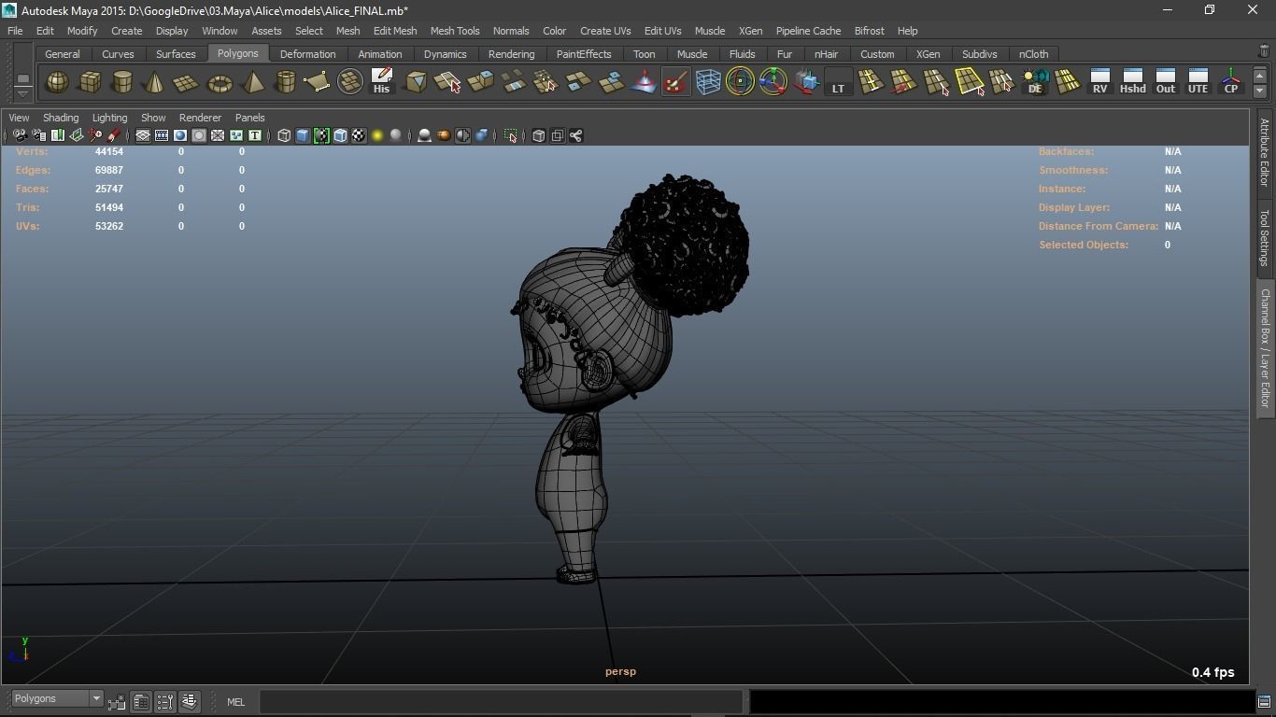This screenshot has height=717, width=1276.
Task: Open the Create UVs menu
Action: 605,31
